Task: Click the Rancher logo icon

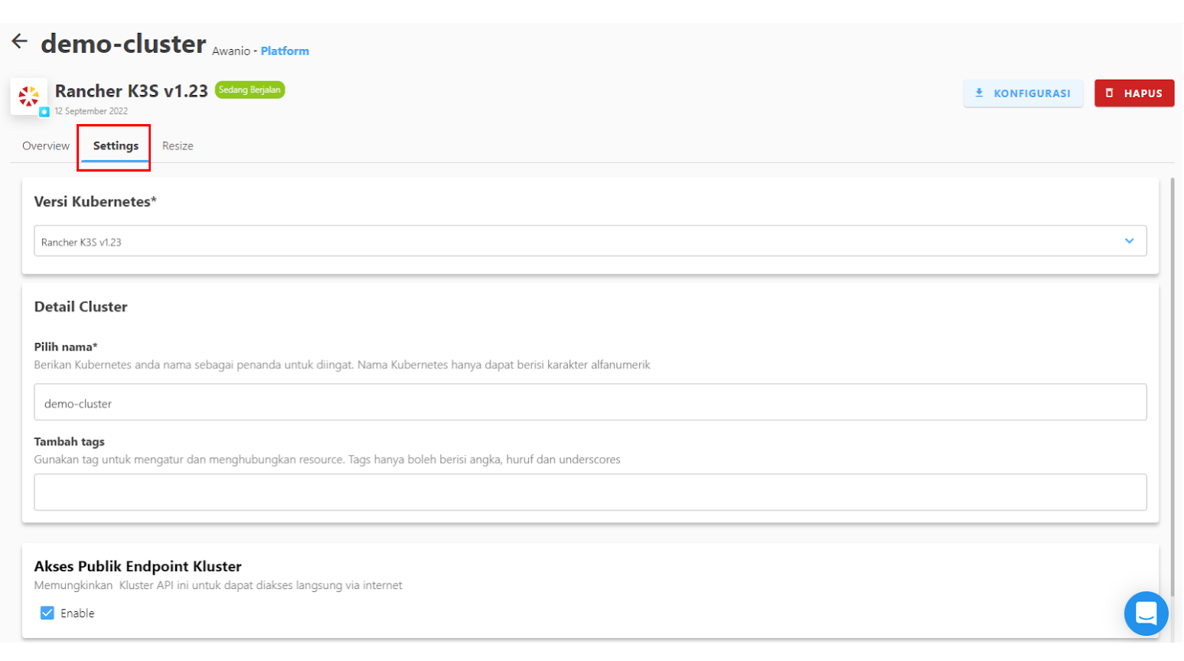Action: (29, 96)
